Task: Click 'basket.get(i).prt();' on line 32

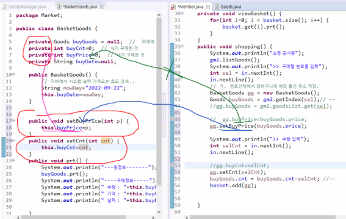Action: [253, 27]
